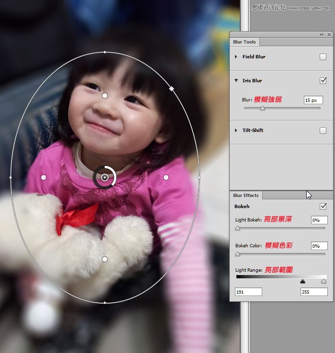
Task: Click the Bokeh Color slider handle
Action: pos(237,254)
